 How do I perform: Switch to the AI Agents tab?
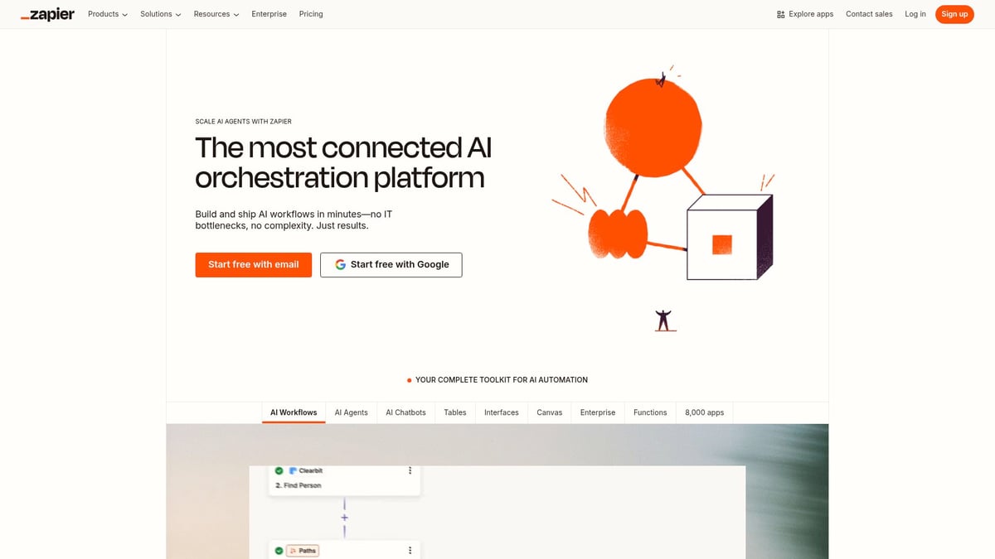351,412
